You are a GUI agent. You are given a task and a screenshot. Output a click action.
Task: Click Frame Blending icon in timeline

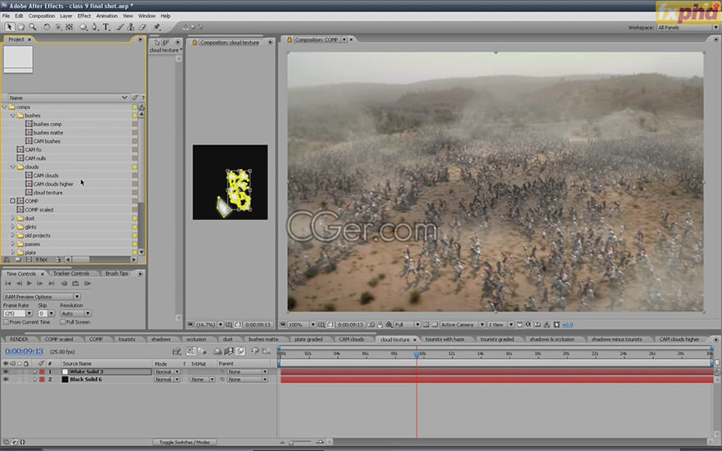click(x=229, y=351)
